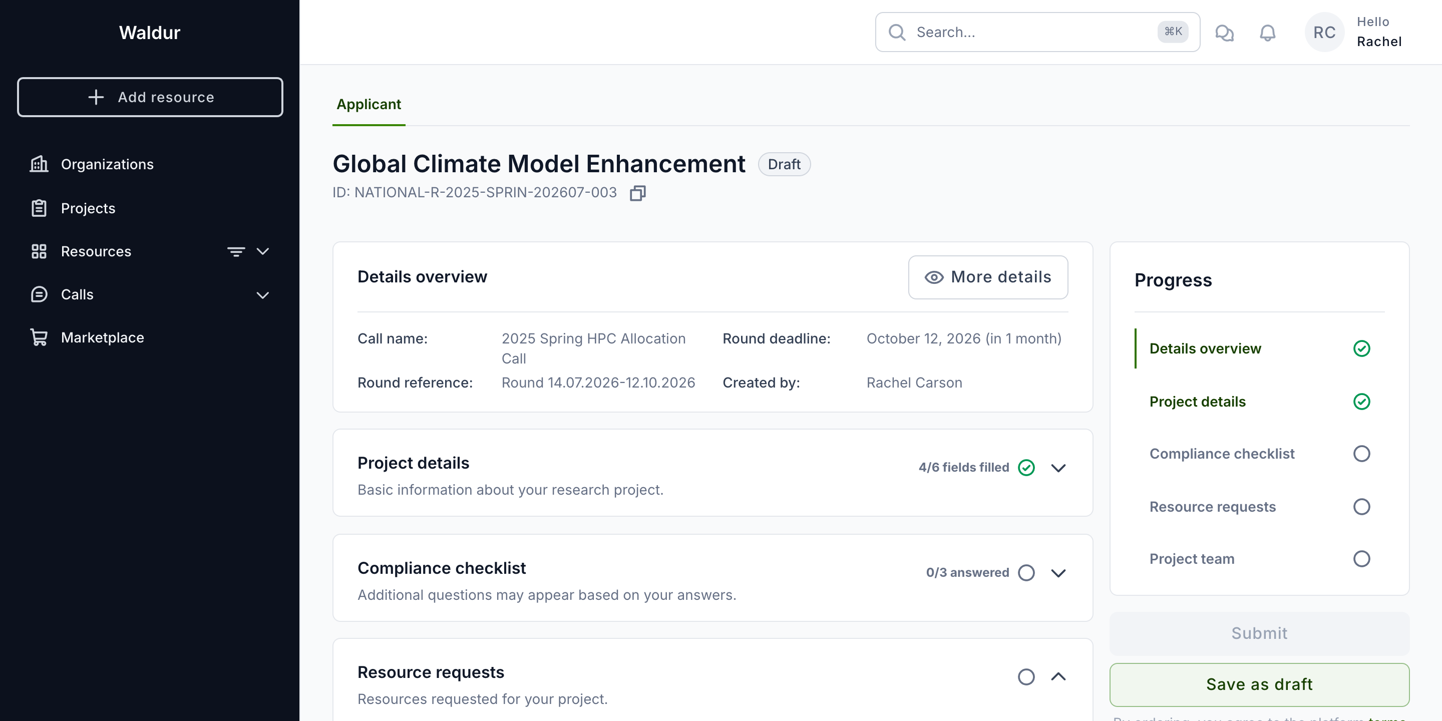The image size is (1442, 721).
Task: Expand the Calls sidebar menu
Action: coord(262,294)
